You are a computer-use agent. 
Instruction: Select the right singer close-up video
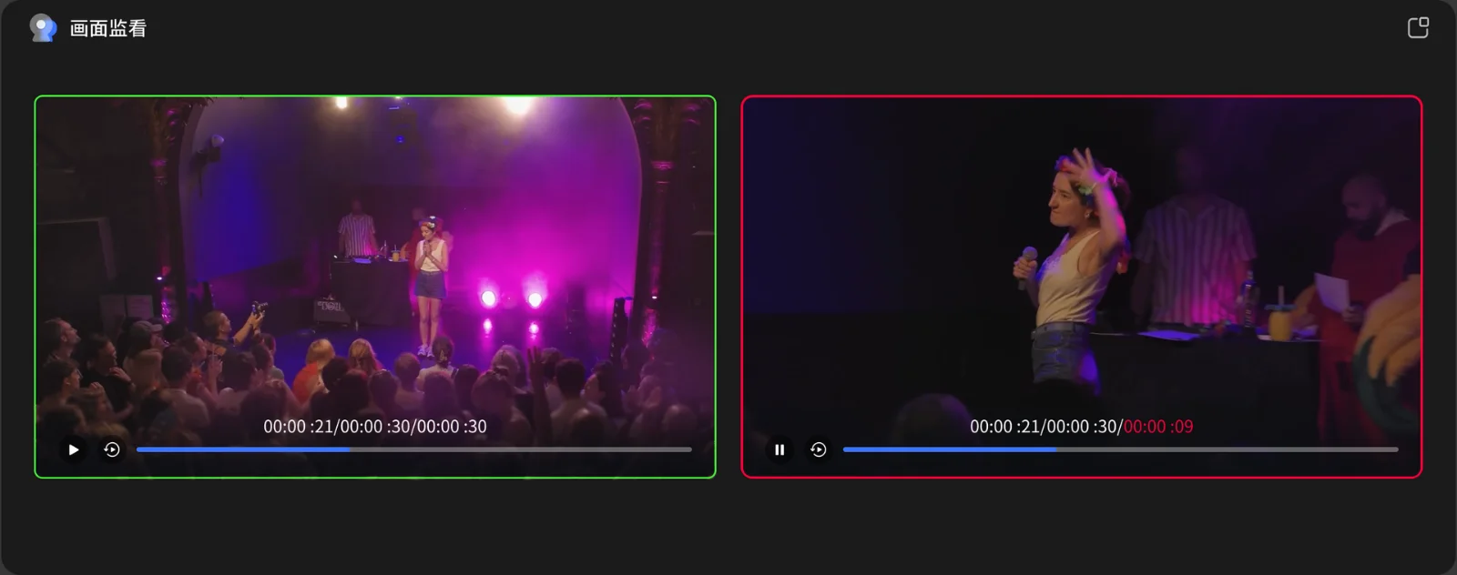pyautogui.click(x=1082, y=287)
